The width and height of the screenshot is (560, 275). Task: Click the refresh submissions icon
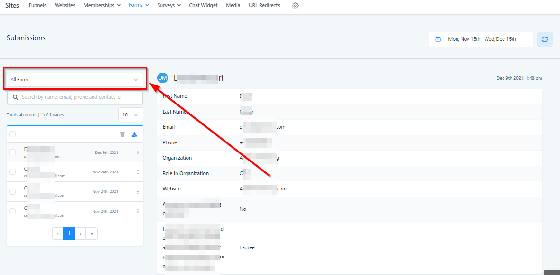tap(544, 39)
